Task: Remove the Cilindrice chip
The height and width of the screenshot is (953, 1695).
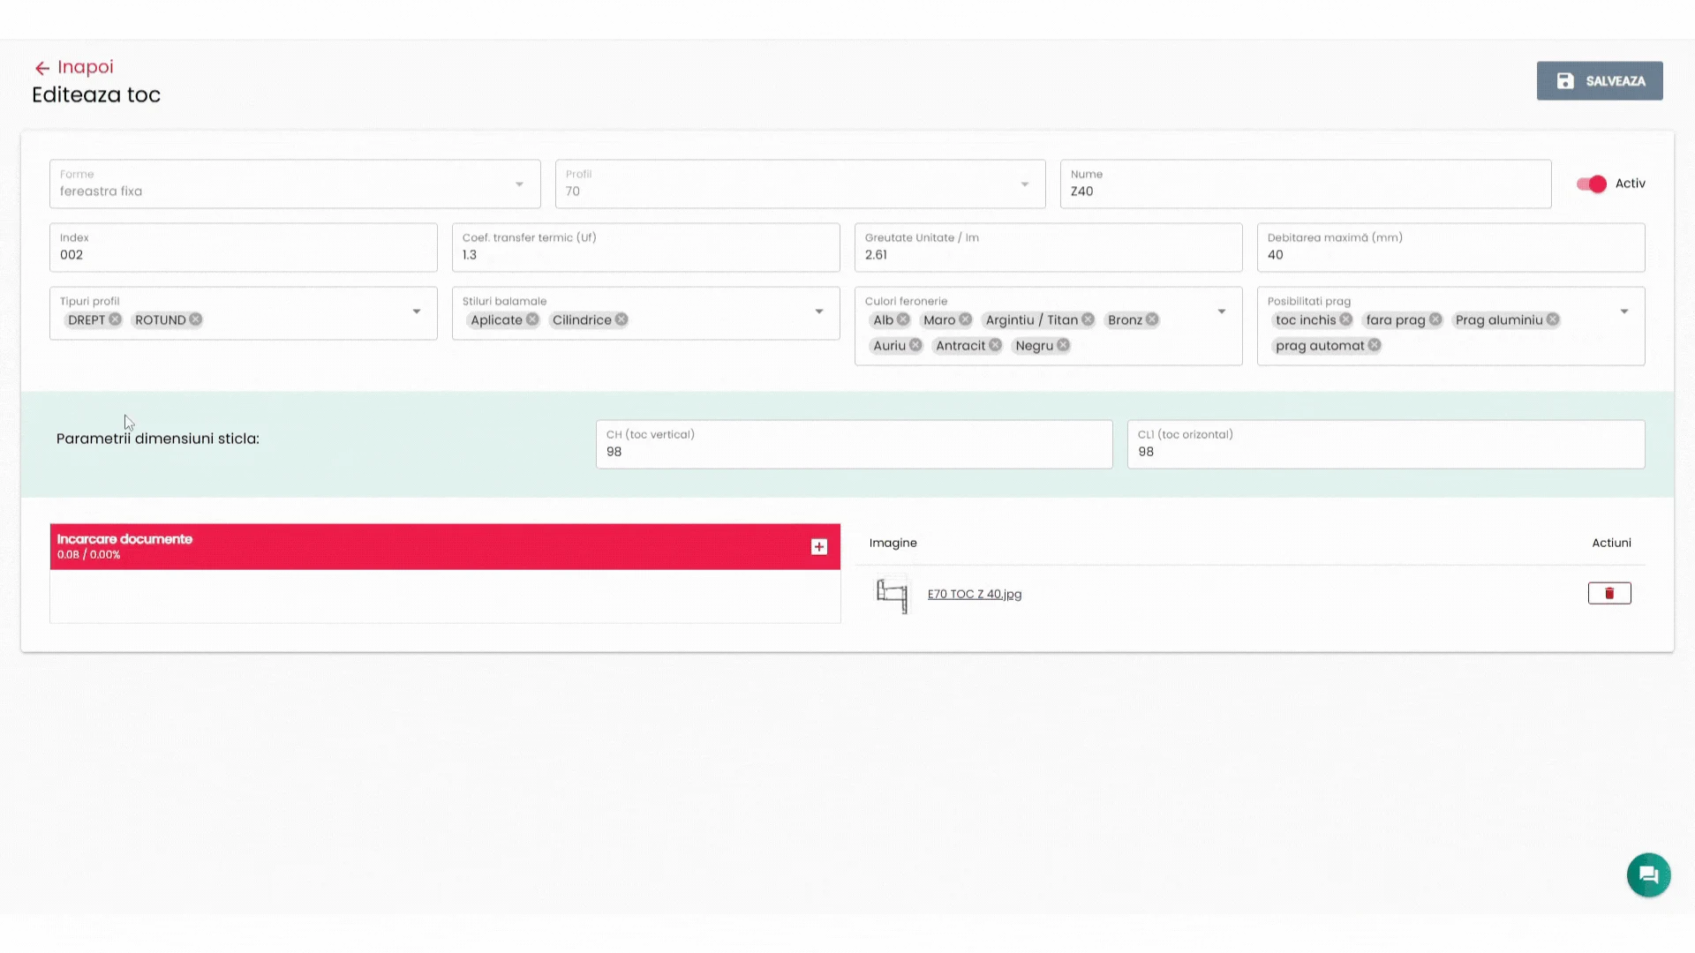Action: (621, 319)
